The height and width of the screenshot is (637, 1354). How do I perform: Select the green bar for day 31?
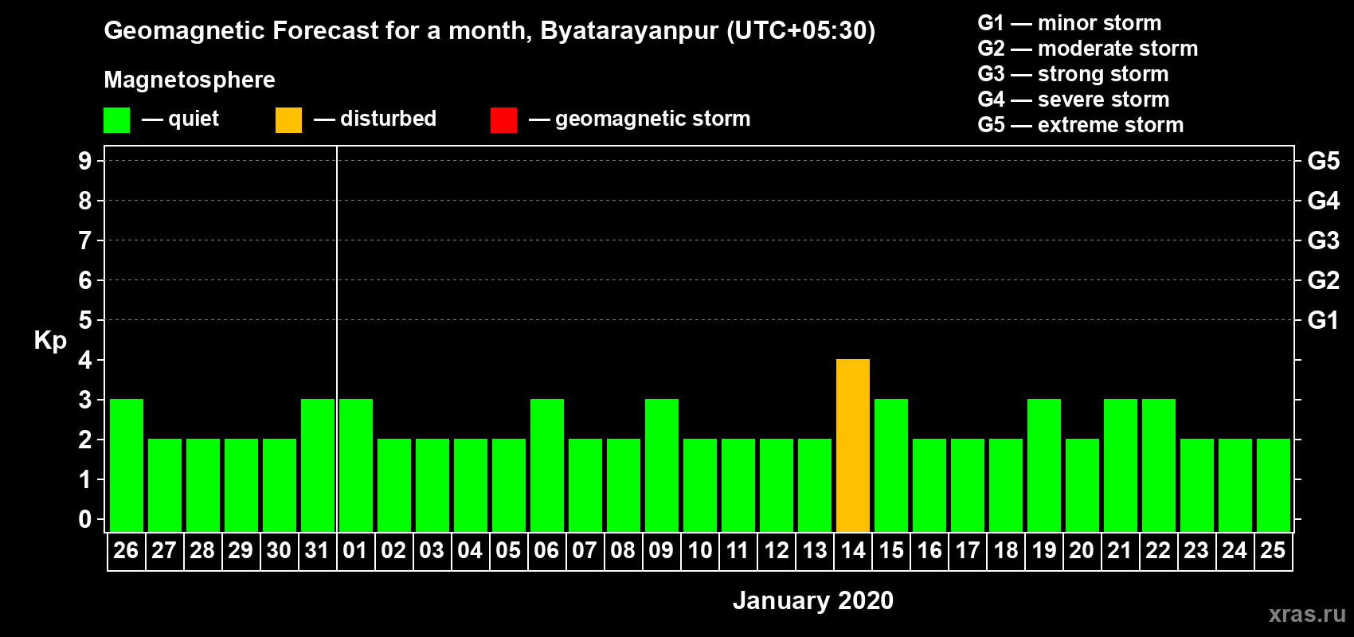point(318,465)
